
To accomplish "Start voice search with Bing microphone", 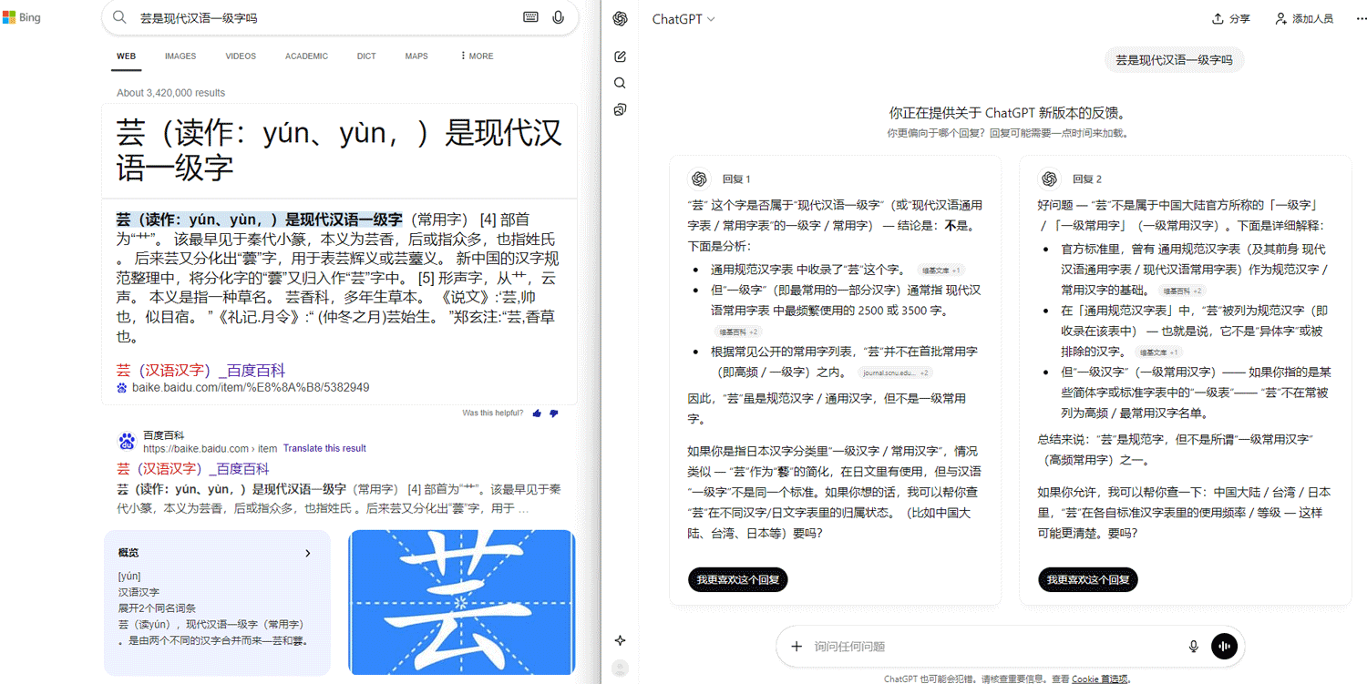I will coord(559,17).
